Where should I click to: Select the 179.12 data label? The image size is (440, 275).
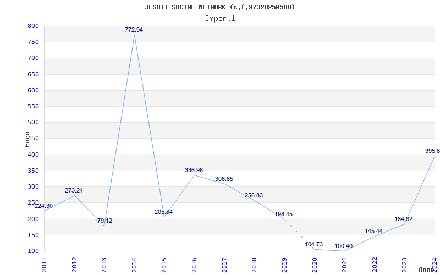[x=103, y=221]
